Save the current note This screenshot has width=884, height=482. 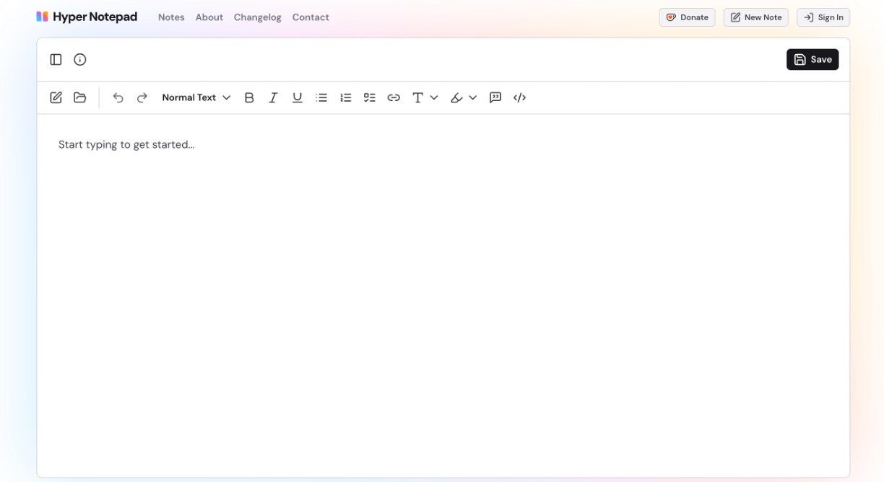tap(812, 59)
